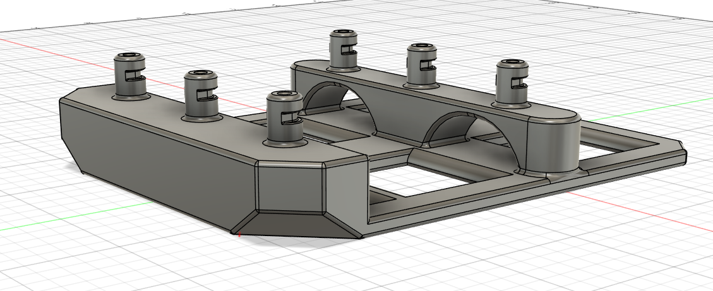Select the middle post on the left block

[201, 95]
